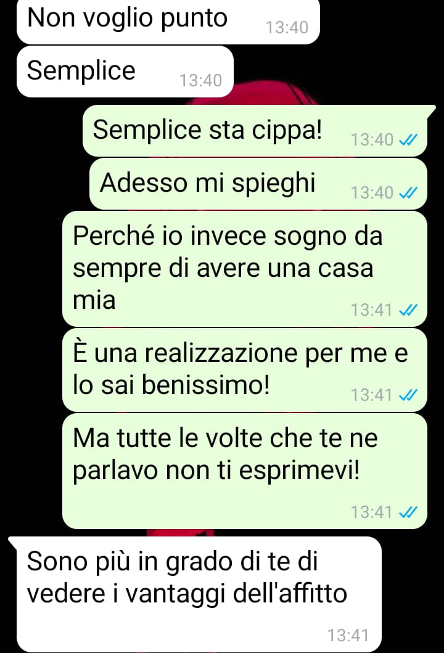Tap 13:41 timestamp on 'casa mia' message
This screenshot has height=653, width=444.
point(371,310)
